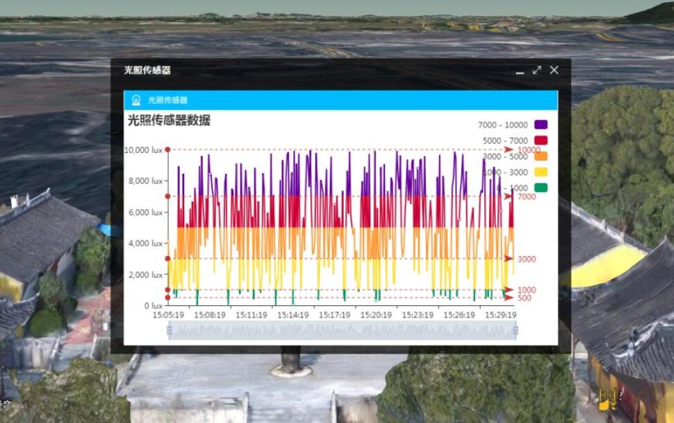Image resolution: width=674 pixels, height=423 pixels.
Task: Click the 15:11:19 time axis label
Action: [x=251, y=315]
